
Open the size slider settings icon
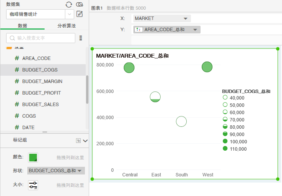click(33, 185)
